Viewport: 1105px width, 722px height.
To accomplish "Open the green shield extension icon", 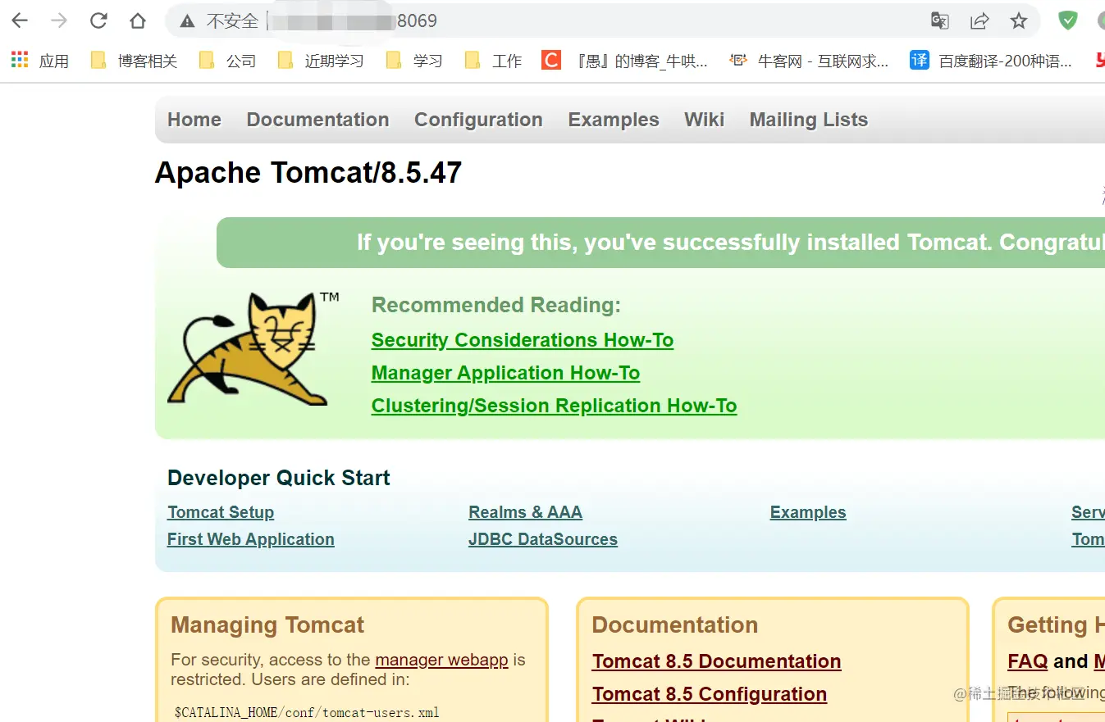I will coord(1067,21).
